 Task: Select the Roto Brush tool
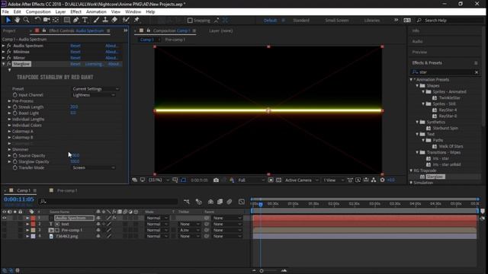(x=126, y=21)
